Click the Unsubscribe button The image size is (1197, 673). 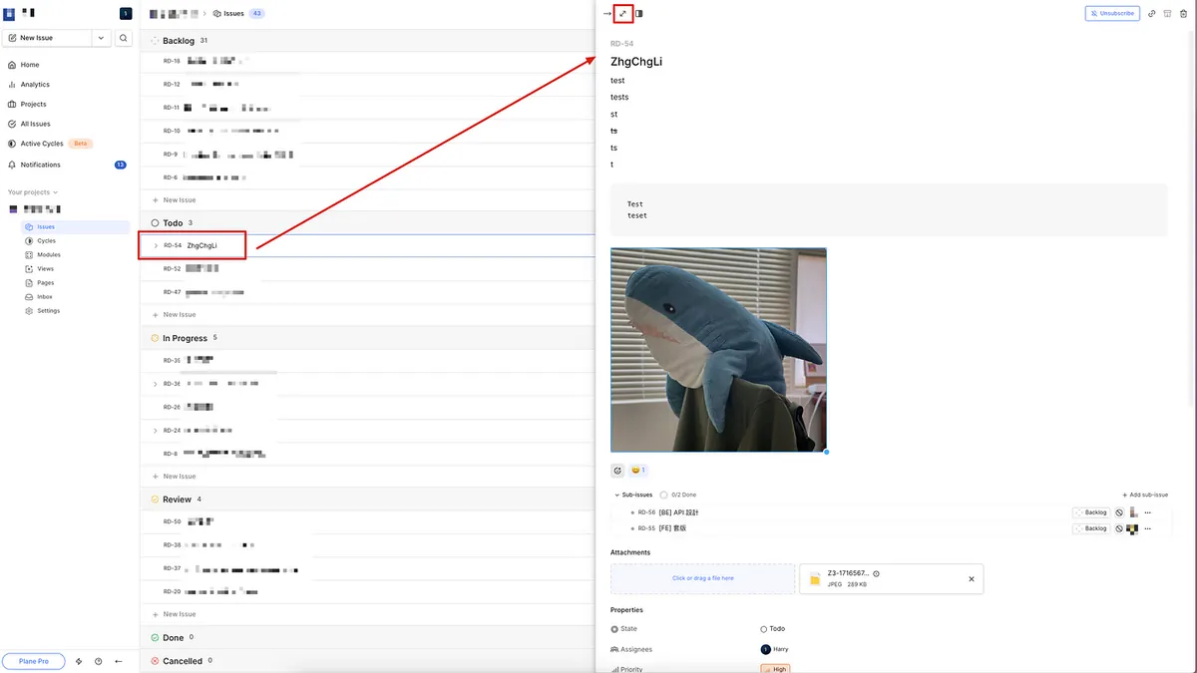click(1112, 14)
